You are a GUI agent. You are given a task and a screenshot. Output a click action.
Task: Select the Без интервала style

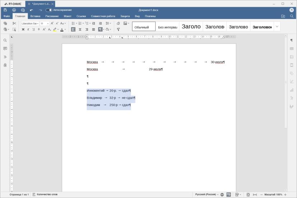pyautogui.click(x=168, y=26)
